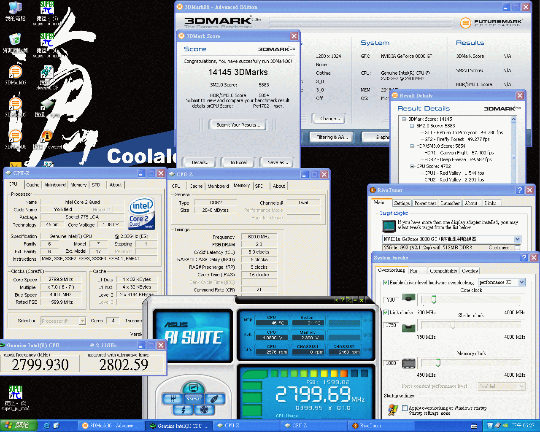Click the Core clock slider handle
The width and height of the screenshot is (540, 432).
coord(434,300)
